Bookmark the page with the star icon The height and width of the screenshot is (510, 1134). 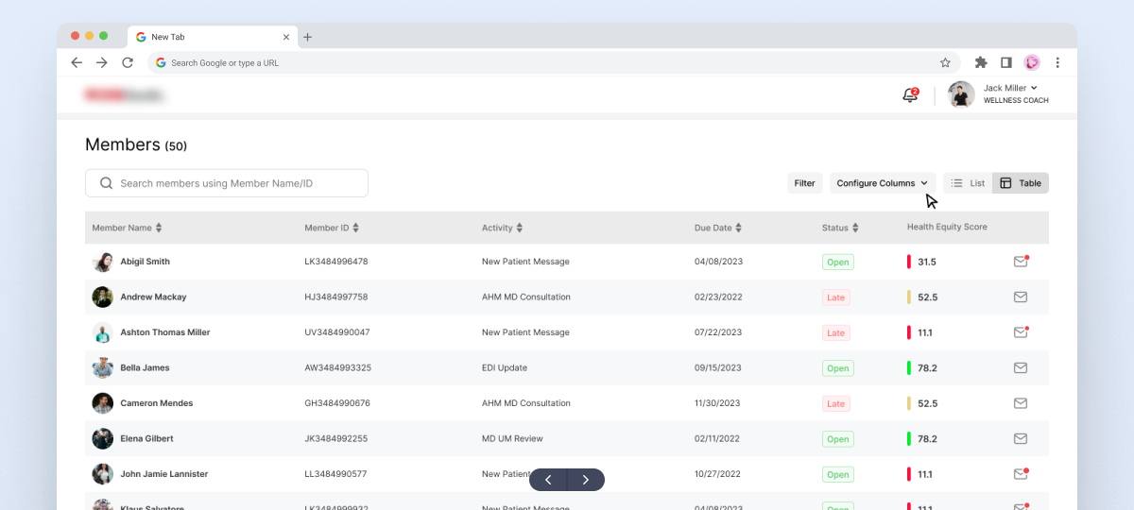[945, 63]
